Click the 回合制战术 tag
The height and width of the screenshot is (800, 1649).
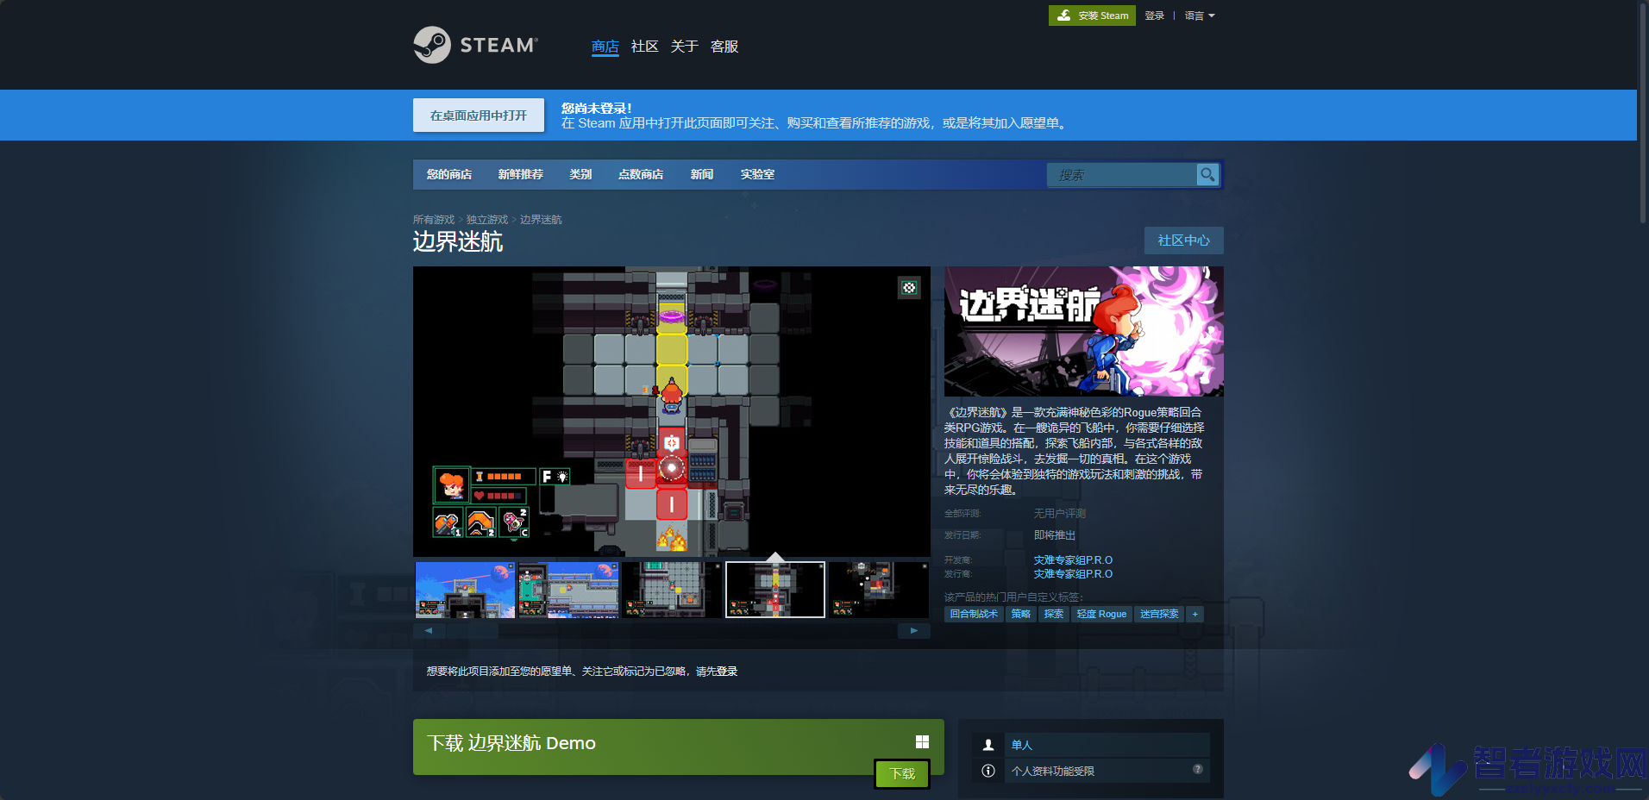coord(974,614)
